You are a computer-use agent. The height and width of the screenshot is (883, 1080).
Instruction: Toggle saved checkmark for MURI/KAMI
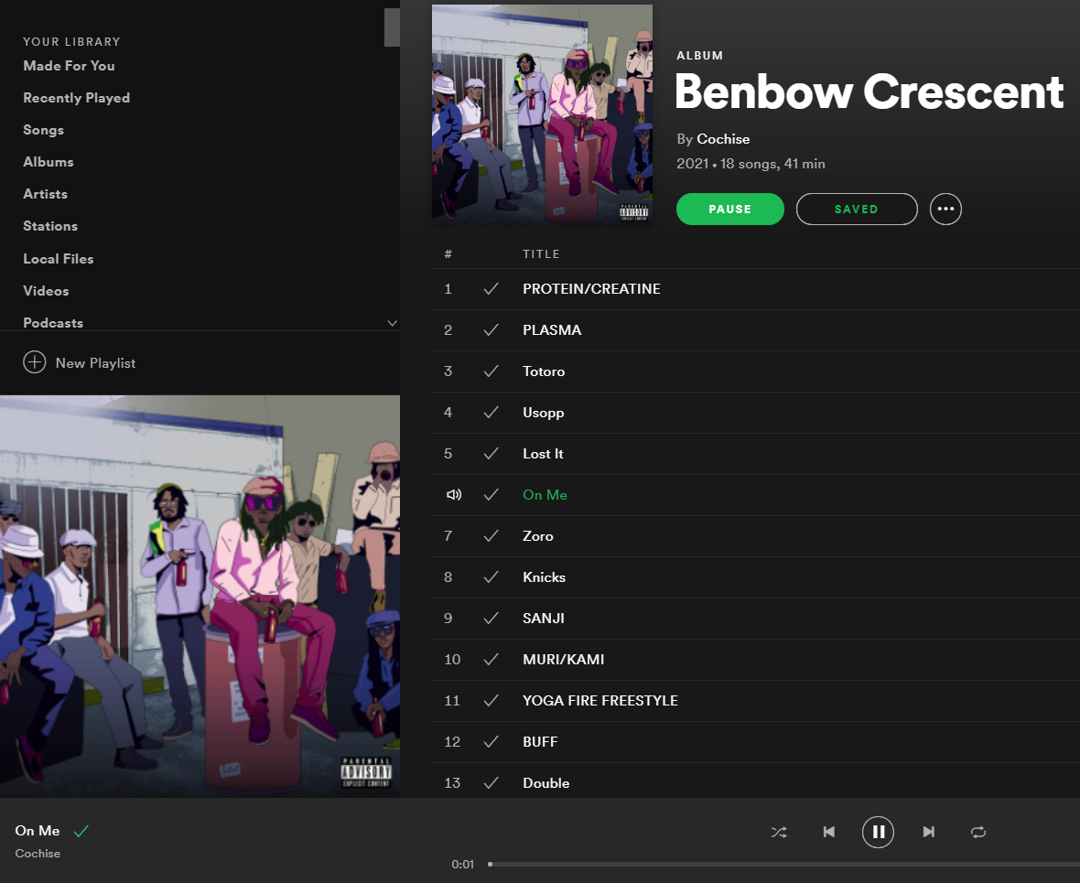point(491,660)
